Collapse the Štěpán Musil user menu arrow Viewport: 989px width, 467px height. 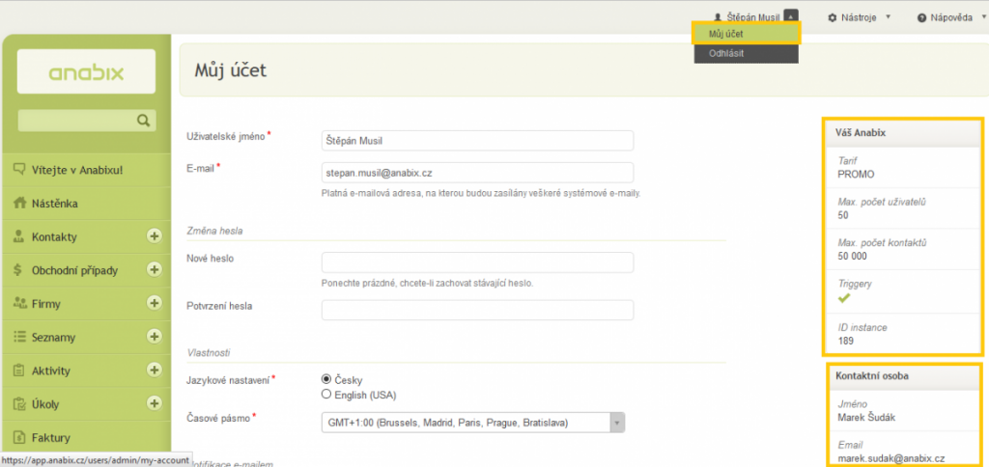coord(791,17)
